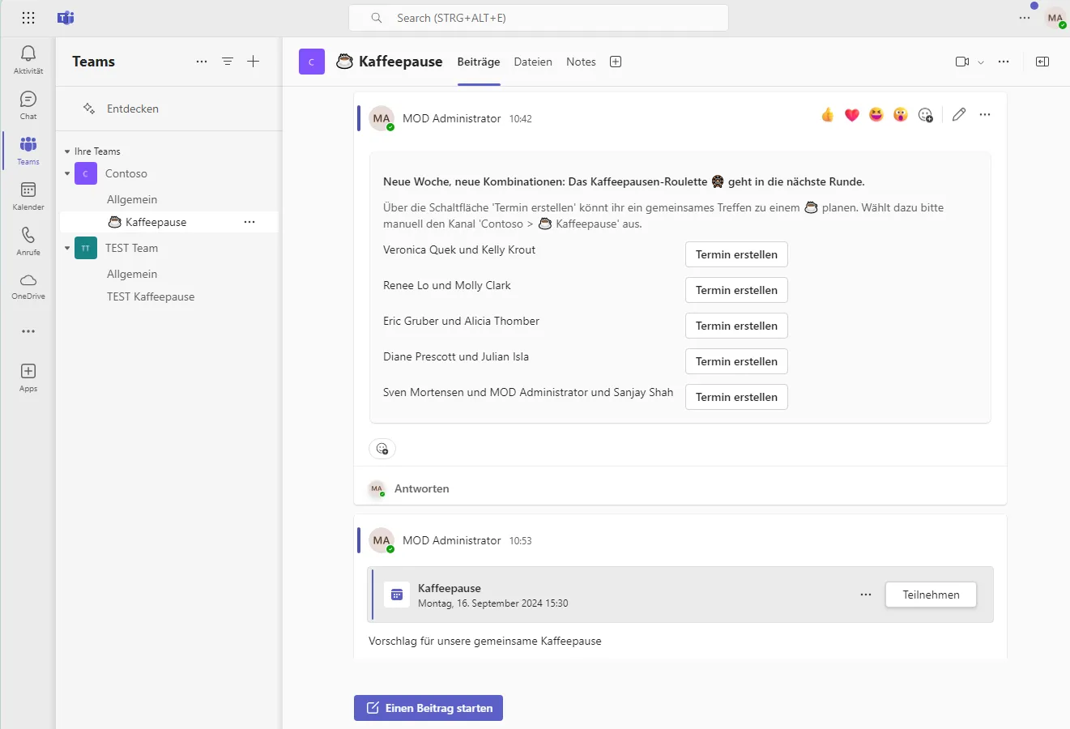Open channel header more options ellipsis
Image resolution: width=1070 pixels, height=729 pixels.
(x=1004, y=62)
